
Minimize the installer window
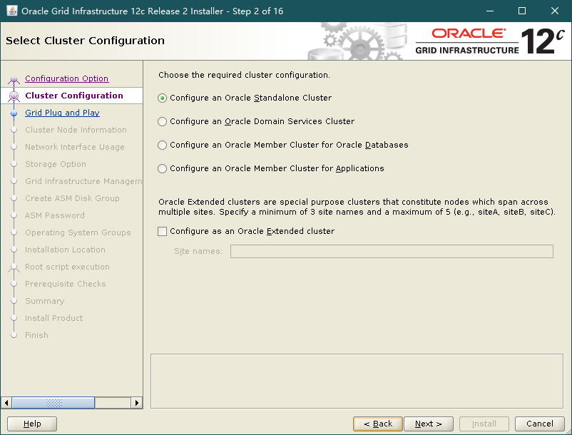click(490, 11)
